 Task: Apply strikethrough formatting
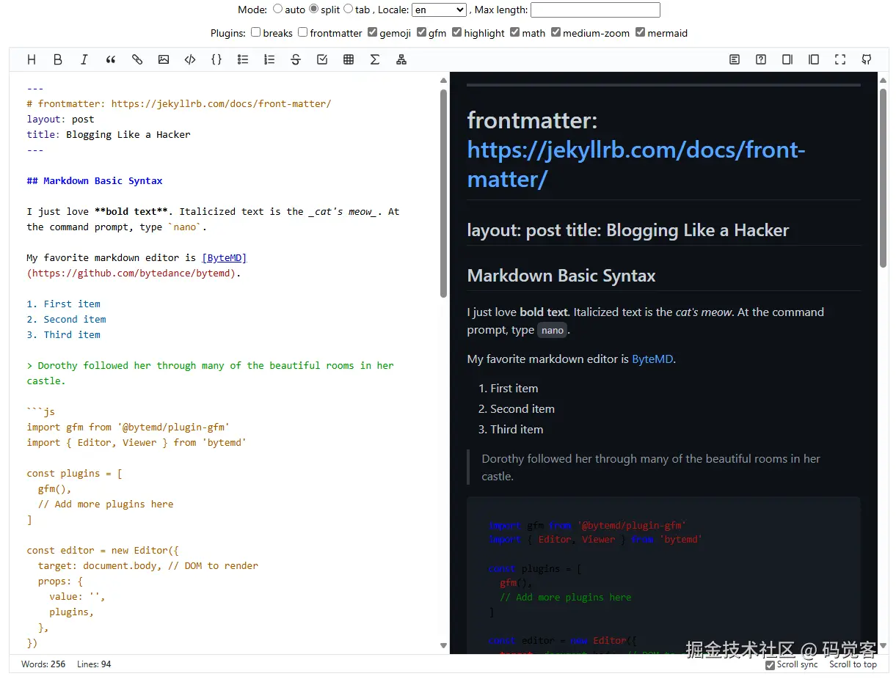[296, 59]
